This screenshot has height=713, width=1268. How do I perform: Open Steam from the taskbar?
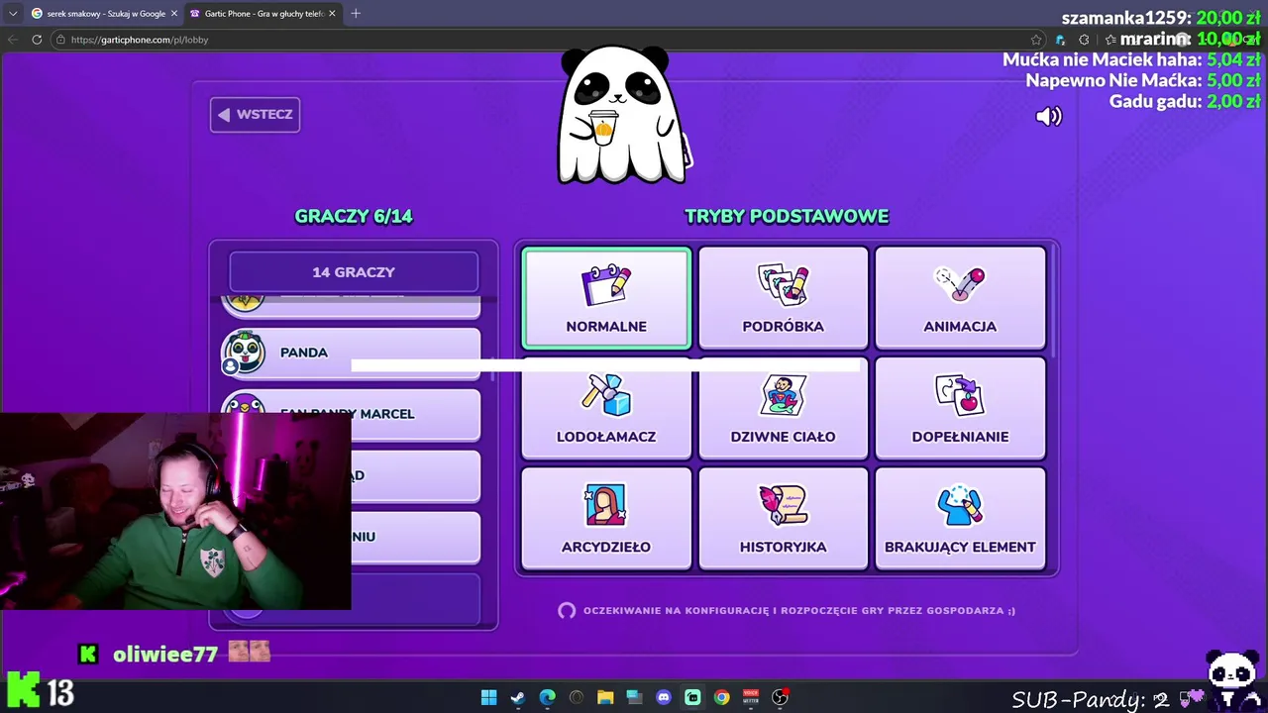(x=517, y=697)
